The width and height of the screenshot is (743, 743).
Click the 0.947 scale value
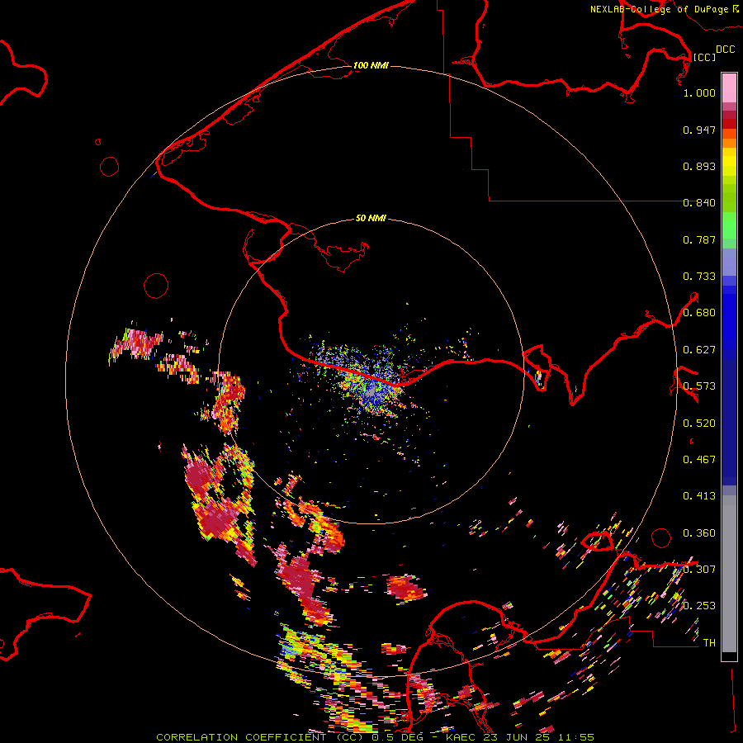pyautogui.click(x=699, y=130)
